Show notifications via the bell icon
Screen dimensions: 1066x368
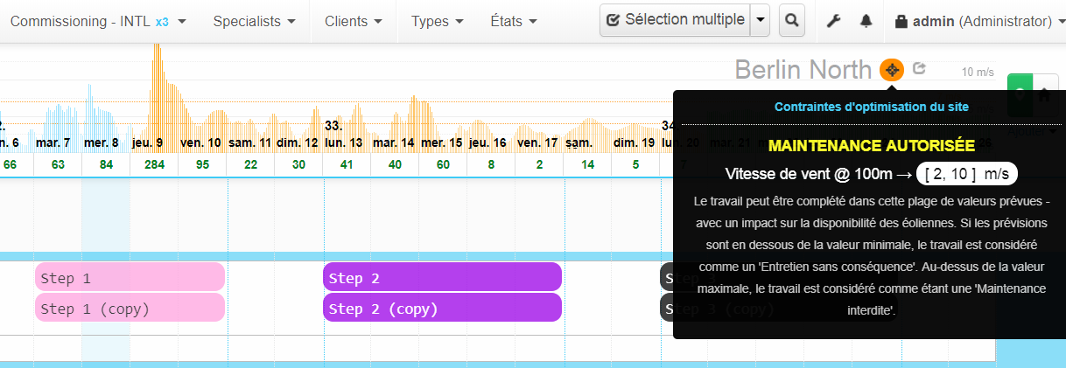[866, 21]
